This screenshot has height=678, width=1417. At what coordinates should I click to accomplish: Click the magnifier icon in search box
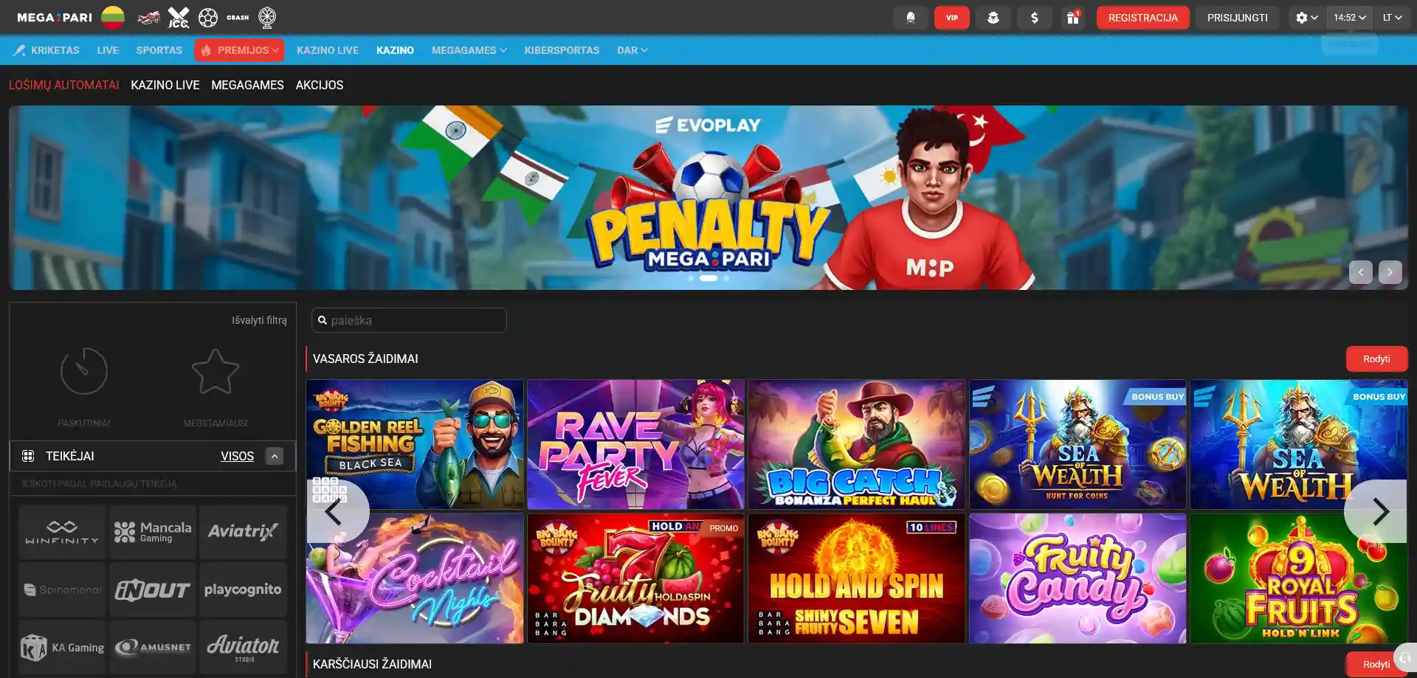[323, 321]
